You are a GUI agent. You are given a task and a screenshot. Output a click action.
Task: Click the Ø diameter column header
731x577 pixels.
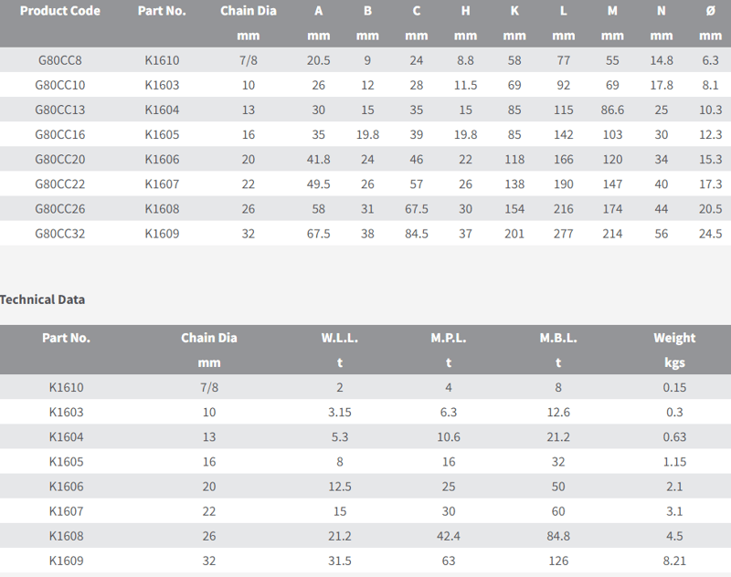pyautogui.click(x=710, y=11)
